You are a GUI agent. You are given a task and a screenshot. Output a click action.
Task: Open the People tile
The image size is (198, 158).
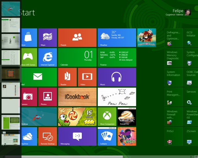click(x=77, y=38)
